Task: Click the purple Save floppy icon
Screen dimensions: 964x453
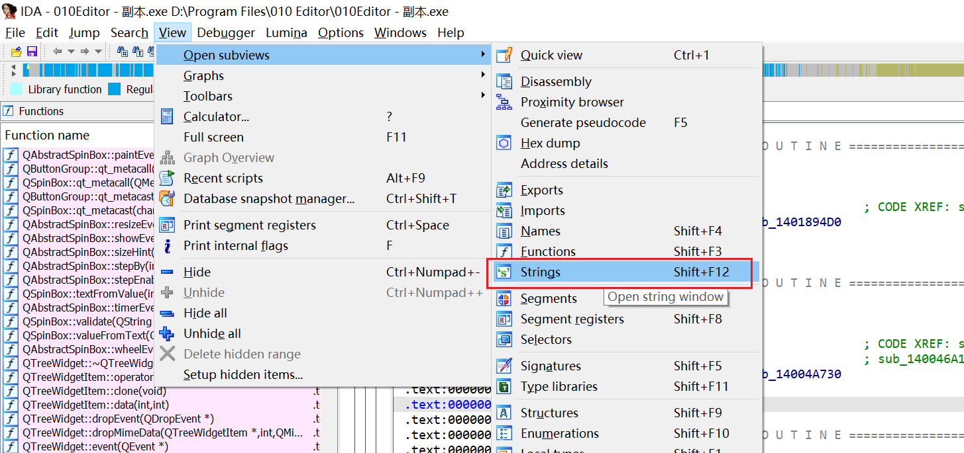Action: [x=31, y=52]
